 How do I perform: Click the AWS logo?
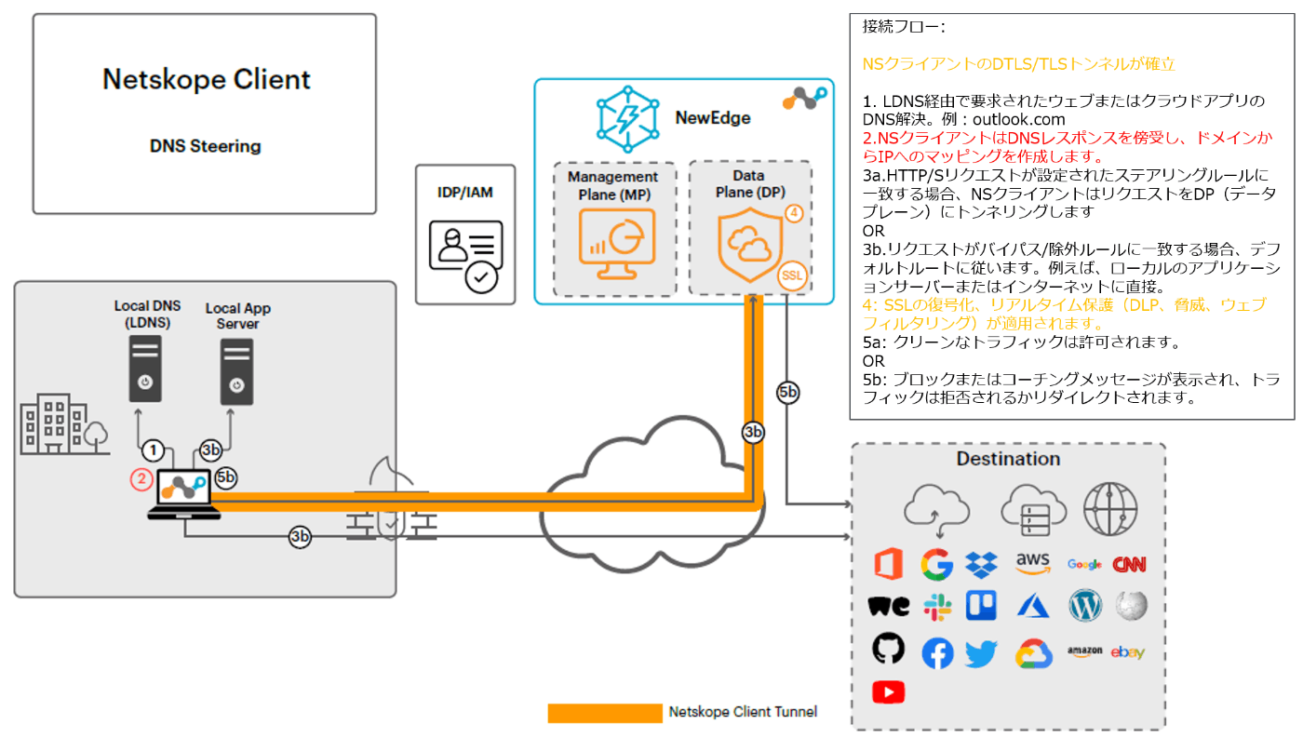tap(1033, 563)
